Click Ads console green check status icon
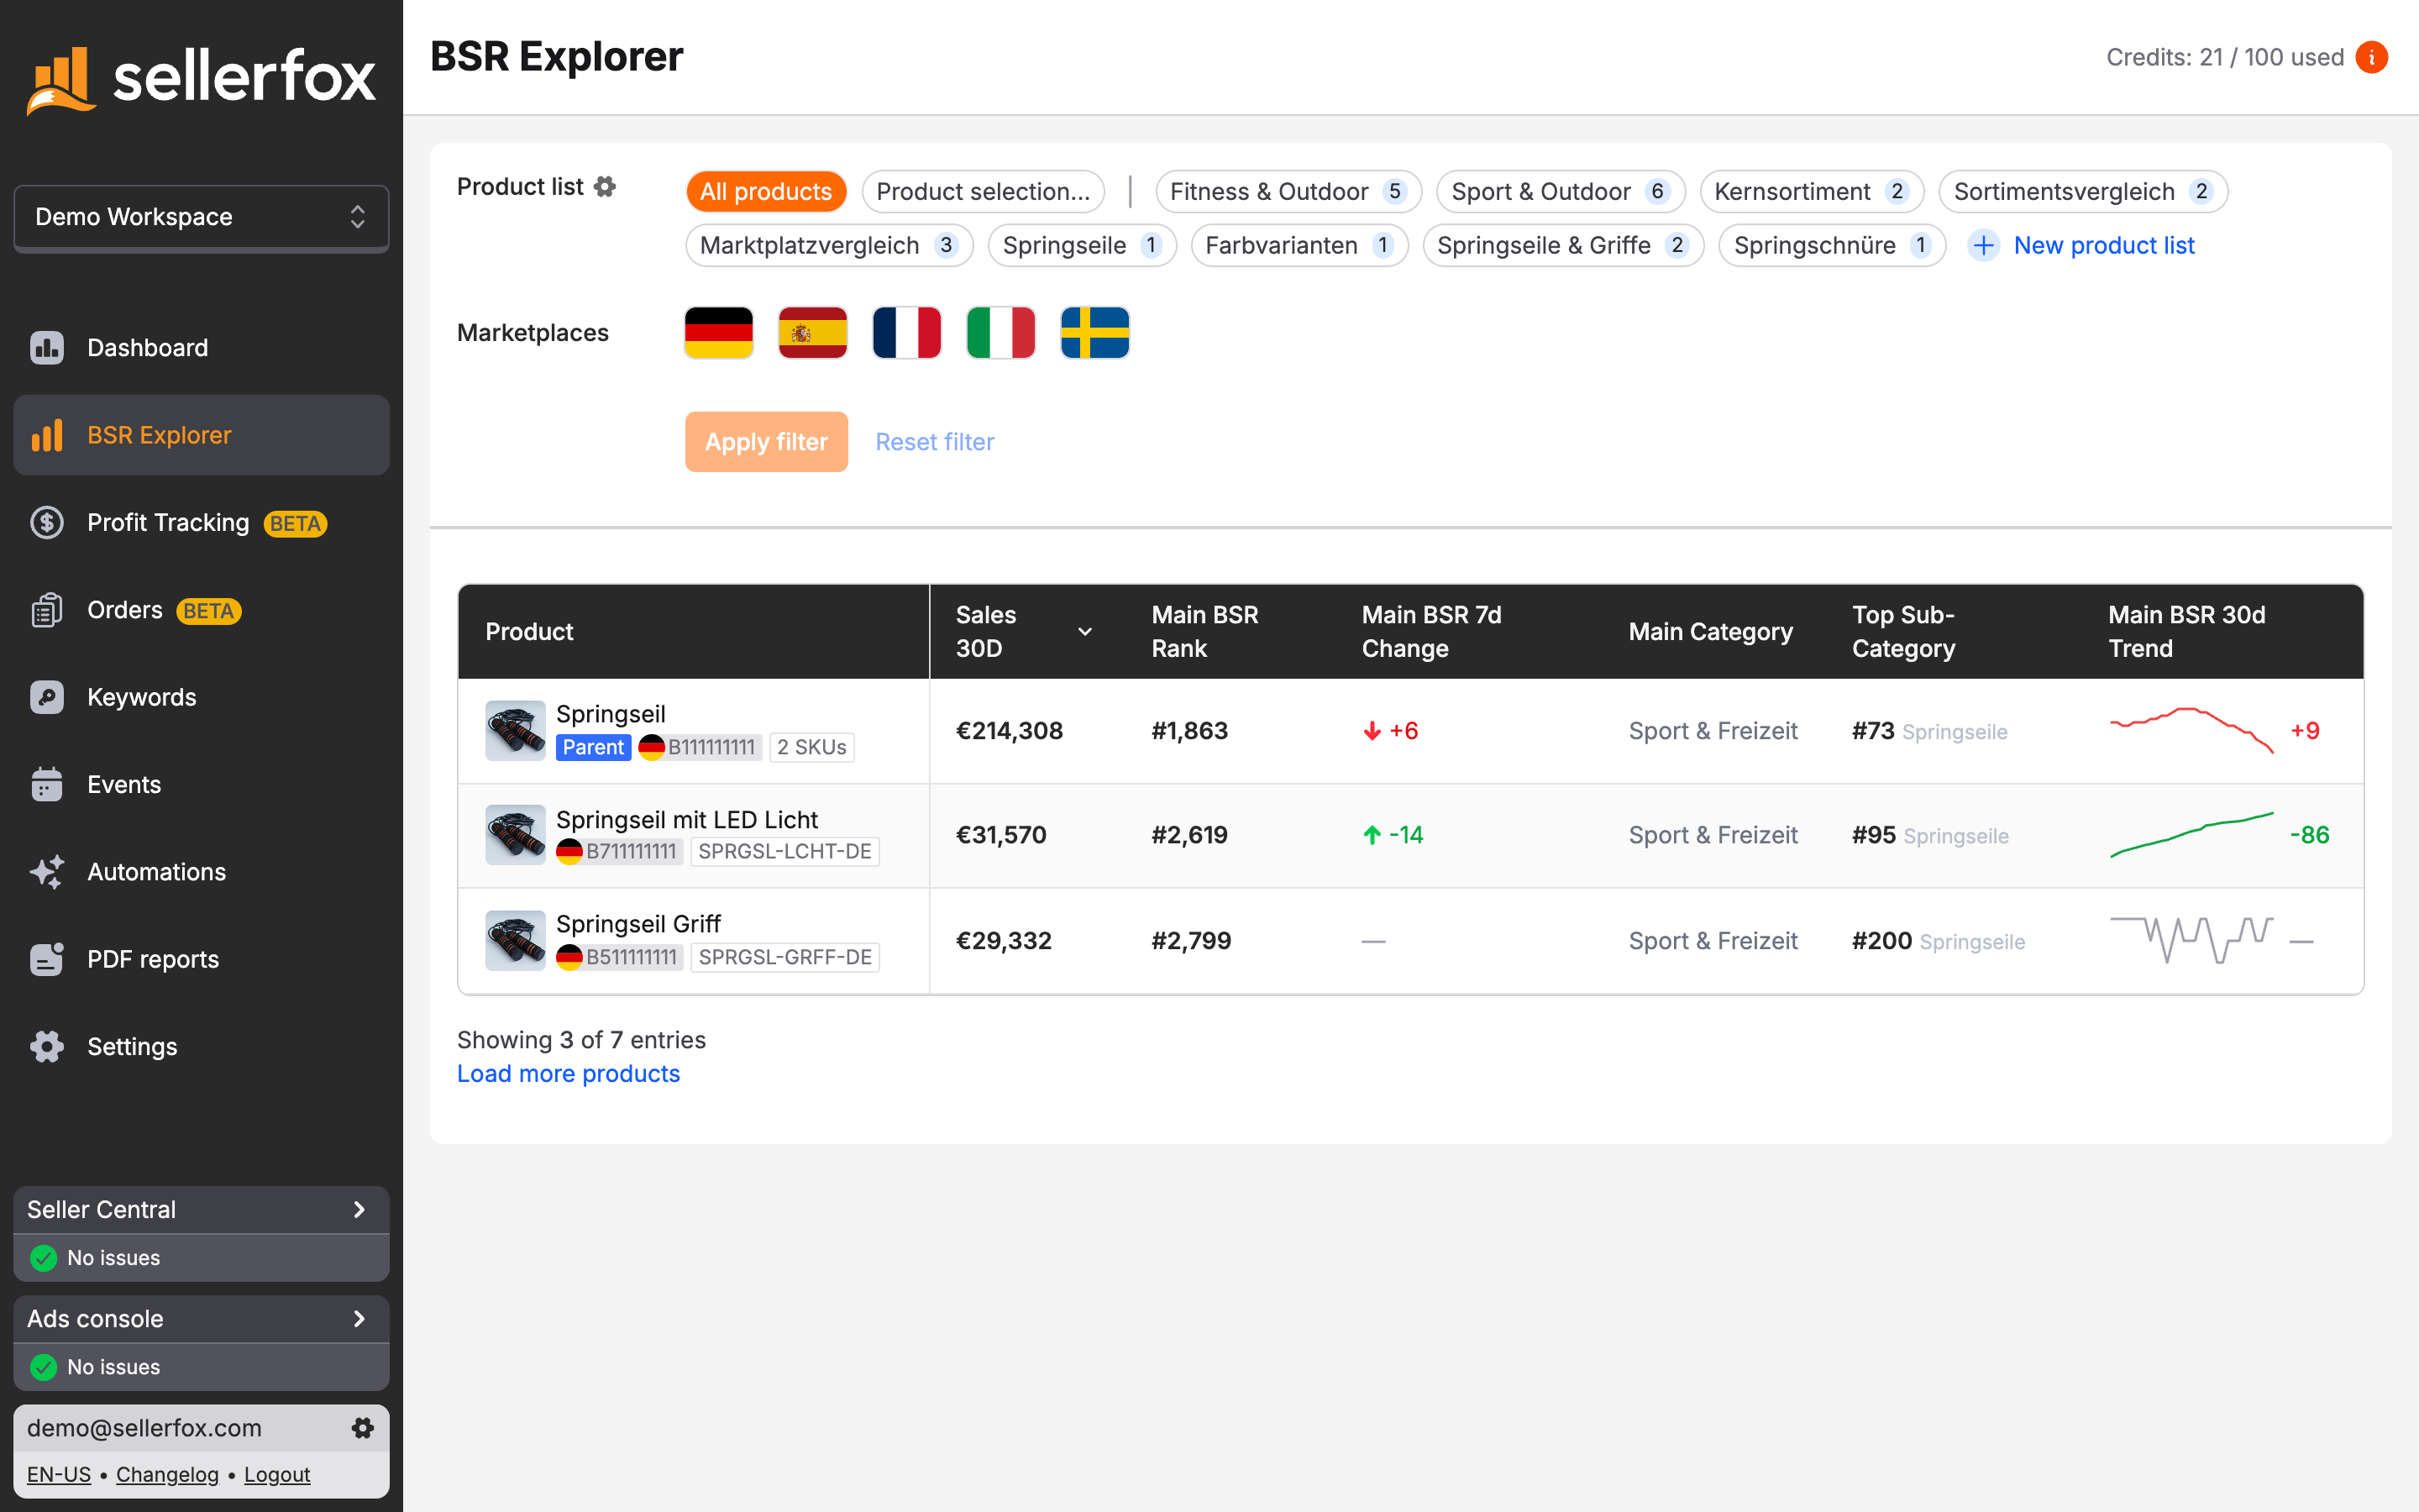This screenshot has width=2419, height=1512. (44, 1367)
